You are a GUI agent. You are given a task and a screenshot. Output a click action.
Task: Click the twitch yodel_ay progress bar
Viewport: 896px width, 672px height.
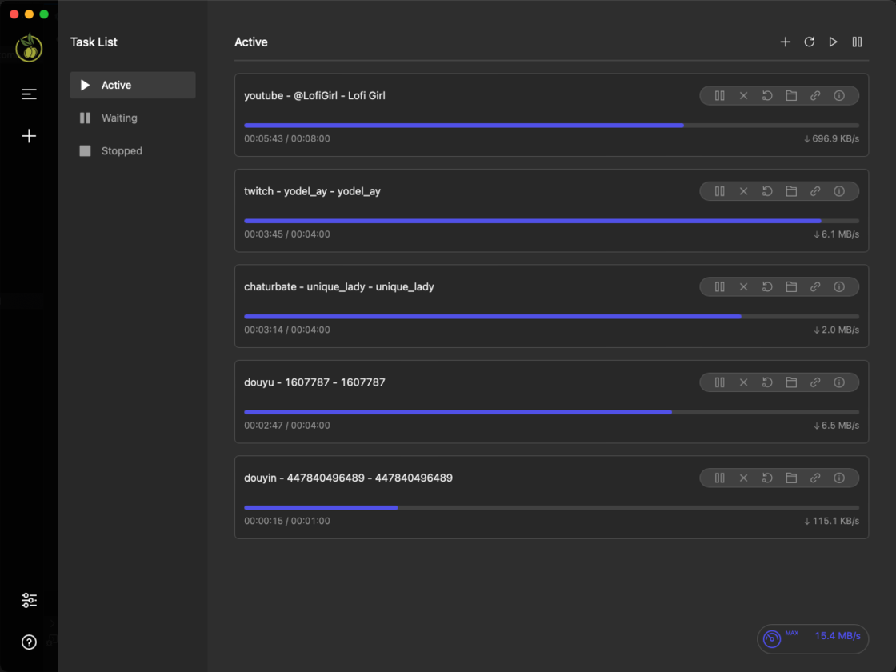pos(551,221)
